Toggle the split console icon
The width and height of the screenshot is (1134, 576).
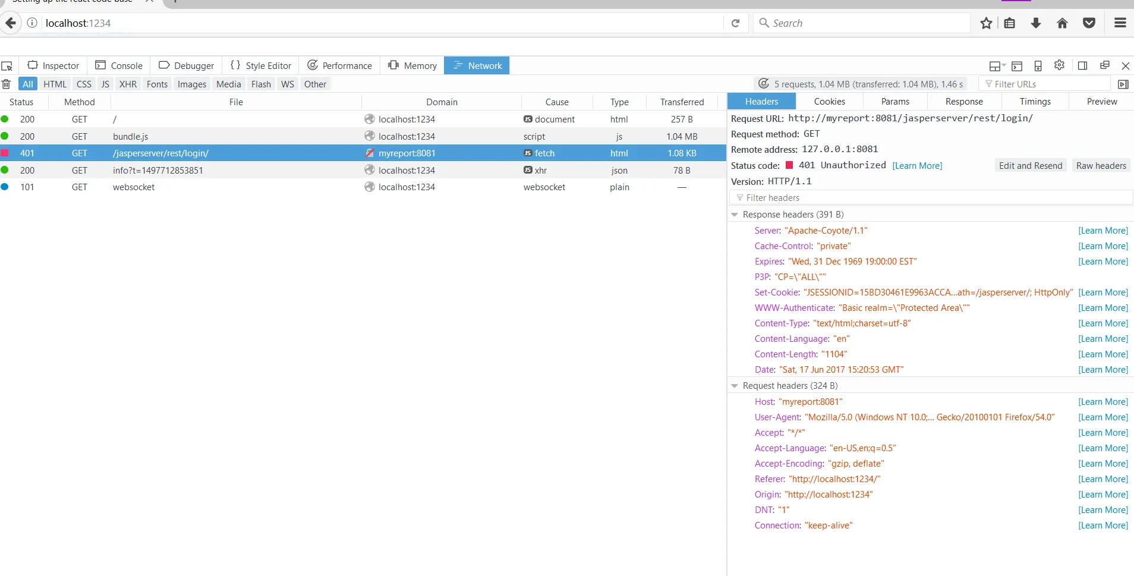1017,66
